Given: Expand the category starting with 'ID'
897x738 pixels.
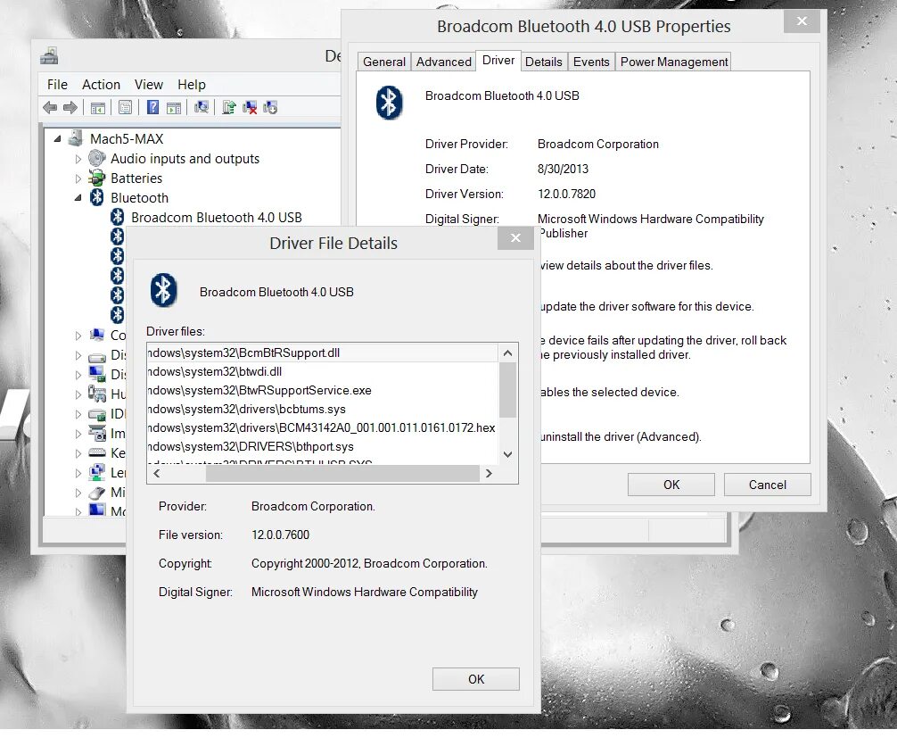Looking at the screenshot, I should click(x=78, y=414).
